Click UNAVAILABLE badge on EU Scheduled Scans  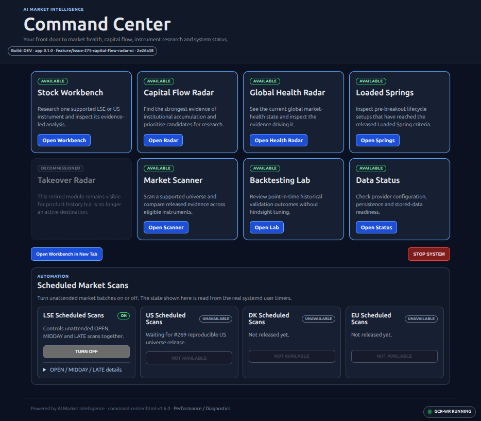[421, 319]
